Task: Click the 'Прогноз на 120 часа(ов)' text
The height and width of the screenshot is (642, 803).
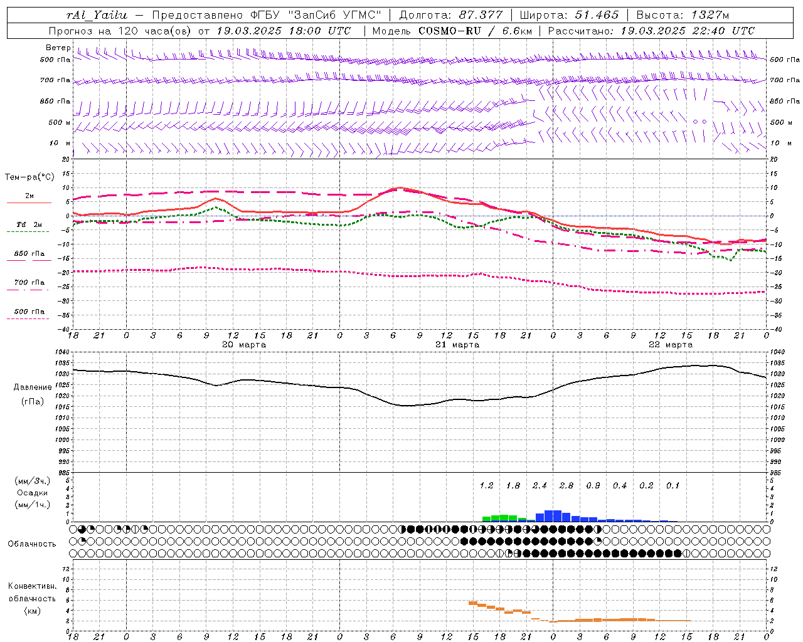Action: 120,31
